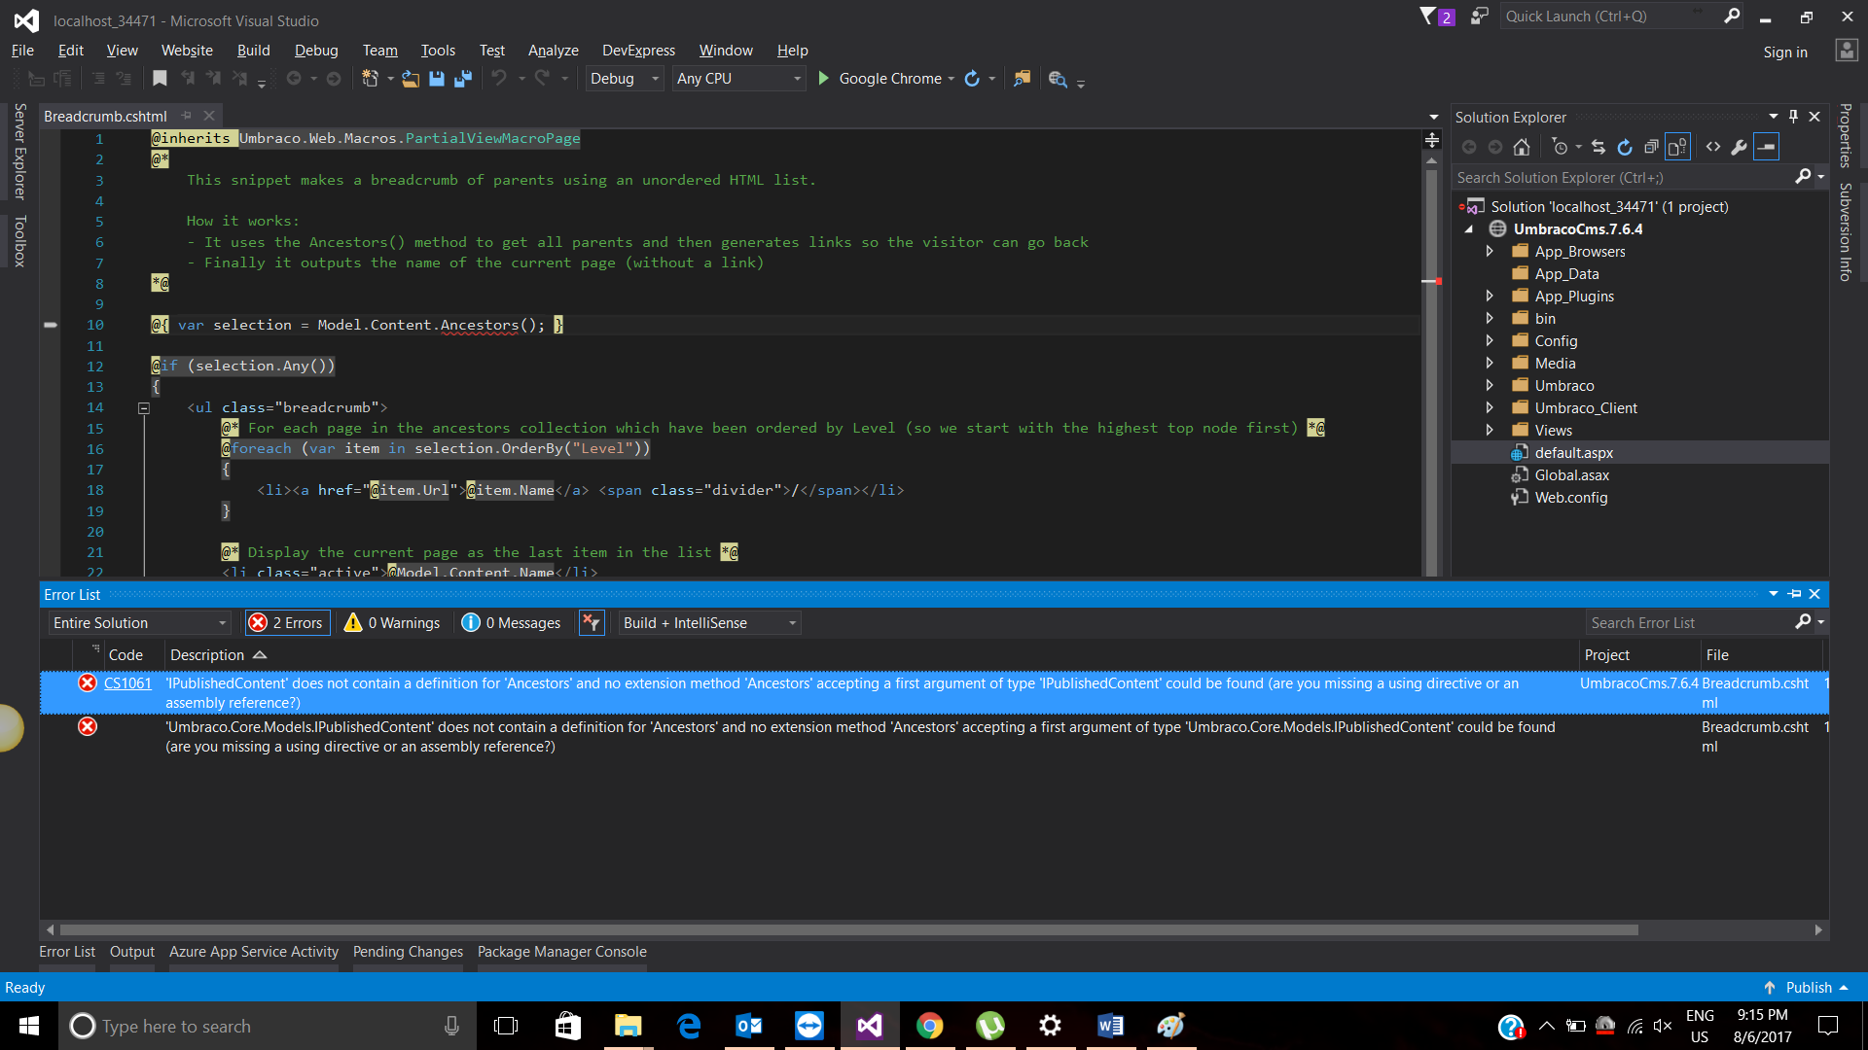Click the Undo arrow icon
Viewport: 1868px width, 1050px height.
[499, 79]
